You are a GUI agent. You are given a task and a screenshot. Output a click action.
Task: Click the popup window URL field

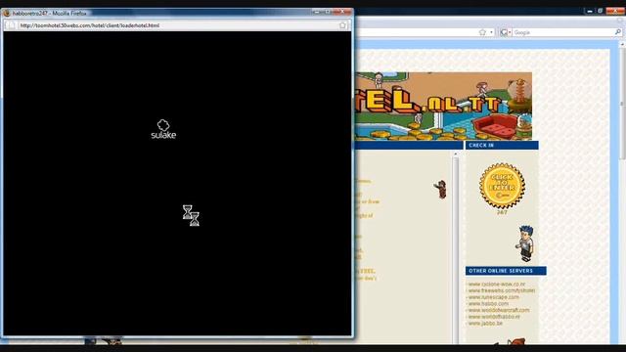pos(178,25)
